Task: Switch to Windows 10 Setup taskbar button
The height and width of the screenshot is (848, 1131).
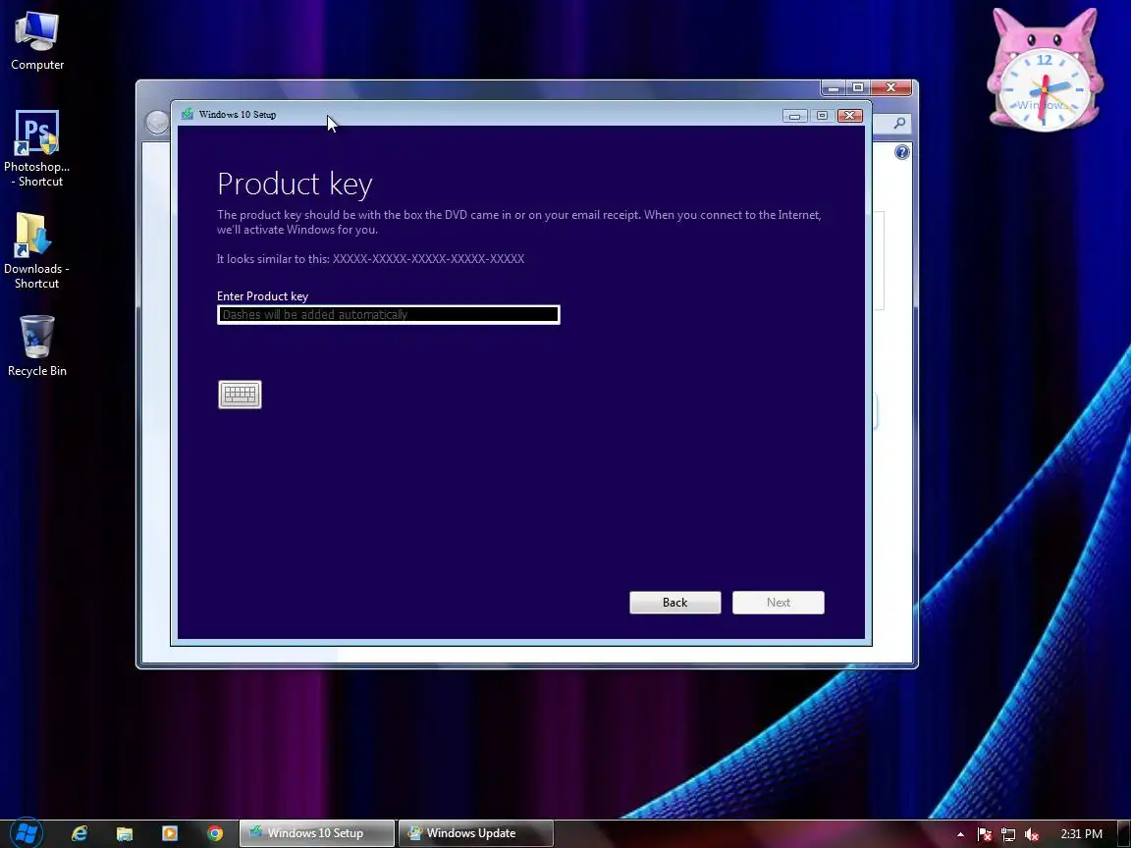Action: [x=317, y=833]
